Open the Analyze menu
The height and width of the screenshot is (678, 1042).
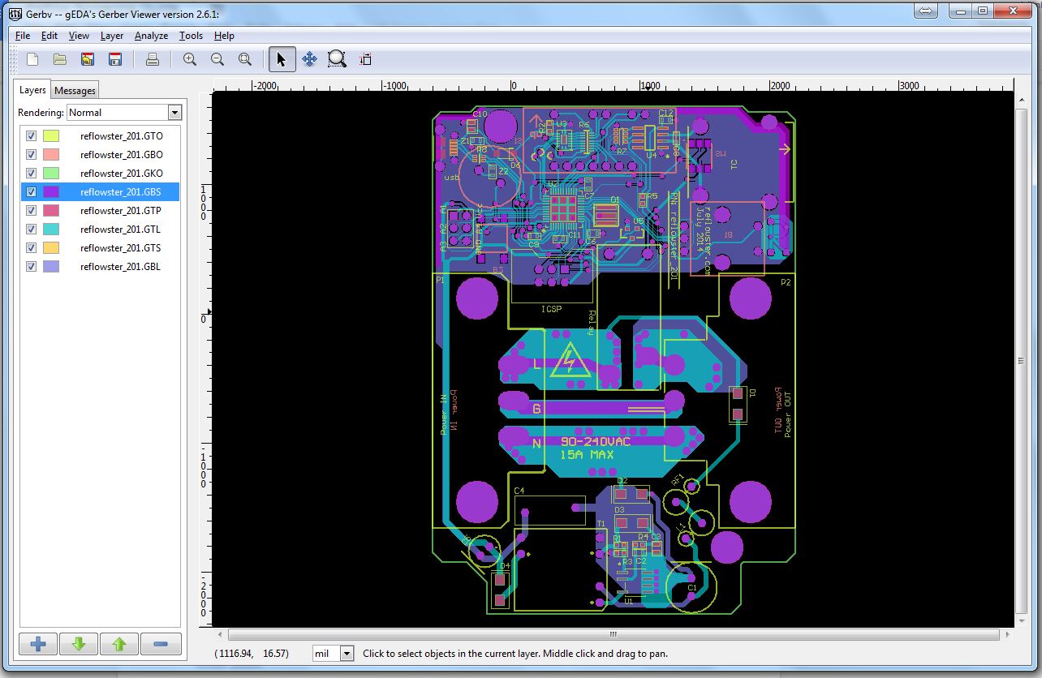tap(151, 36)
